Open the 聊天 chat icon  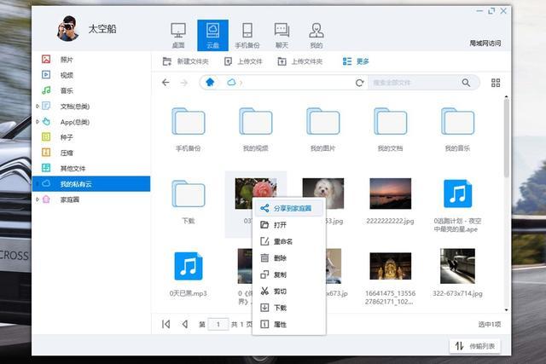click(282, 35)
